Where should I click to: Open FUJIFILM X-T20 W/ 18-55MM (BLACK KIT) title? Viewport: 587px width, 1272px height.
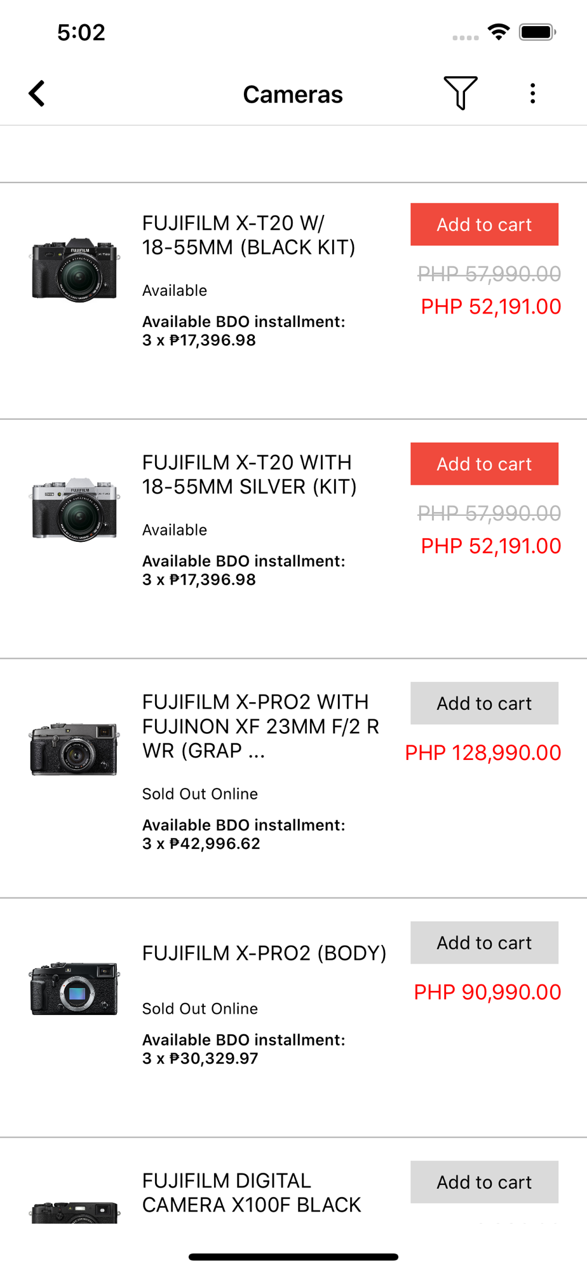pyautogui.click(x=248, y=235)
